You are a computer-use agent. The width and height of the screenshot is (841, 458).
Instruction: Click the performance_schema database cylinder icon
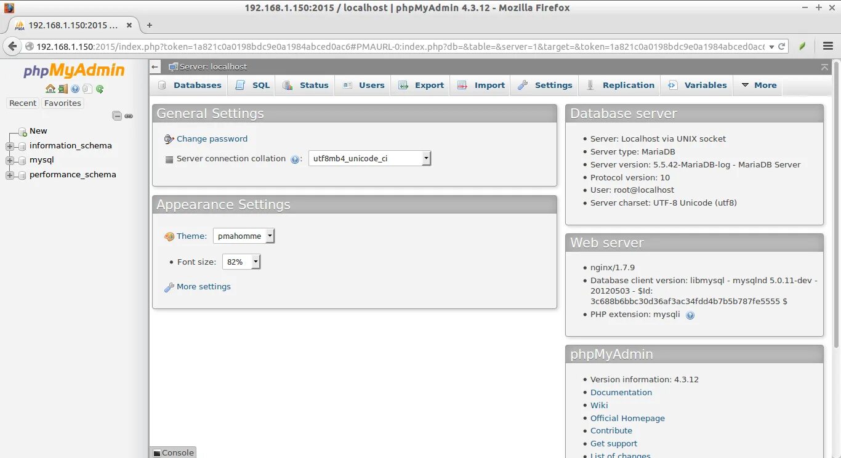[23, 175]
